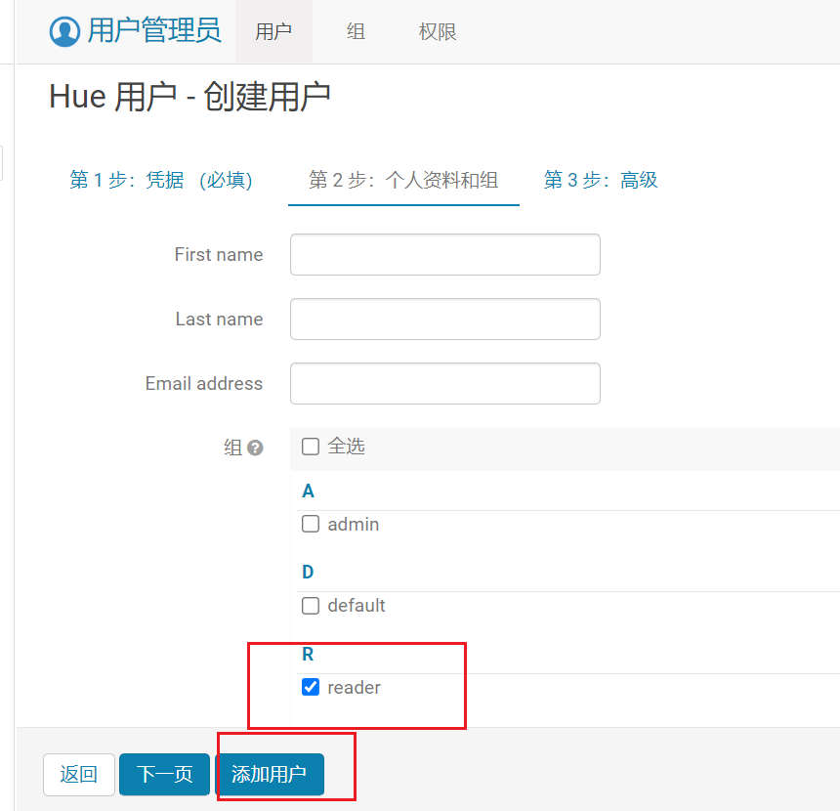Click the 返回 back button
This screenshot has height=811, width=840.
(79, 775)
